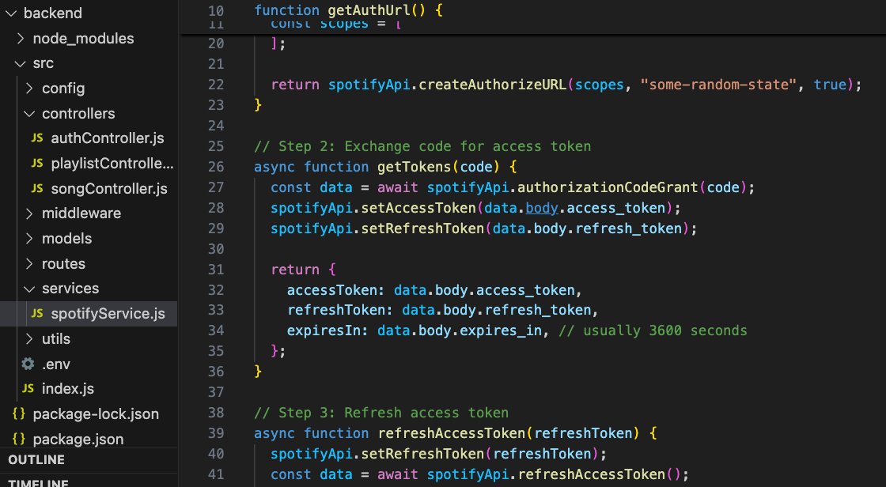Click the braces icon beside package.json
Image resolution: width=886 pixels, height=487 pixels.
(x=19, y=439)
